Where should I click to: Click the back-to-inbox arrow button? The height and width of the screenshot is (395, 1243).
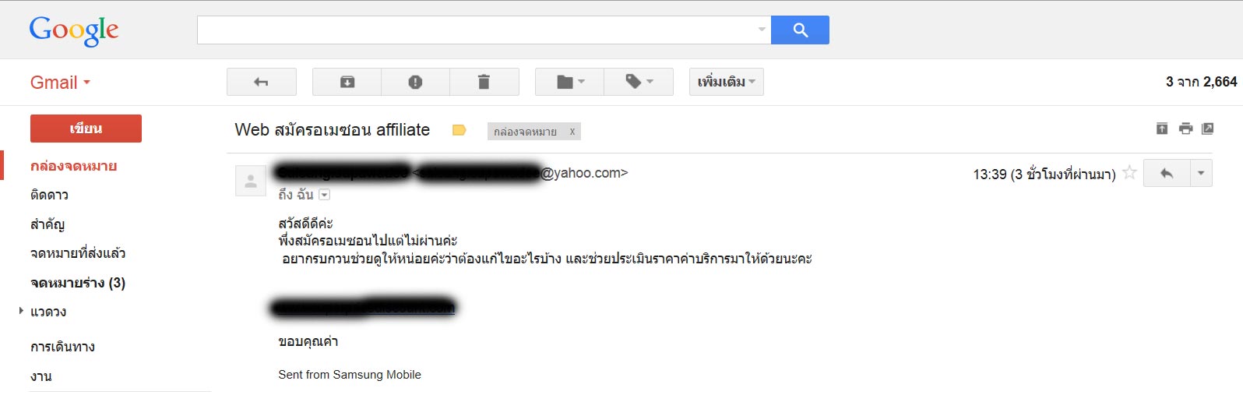pos(262,82)
